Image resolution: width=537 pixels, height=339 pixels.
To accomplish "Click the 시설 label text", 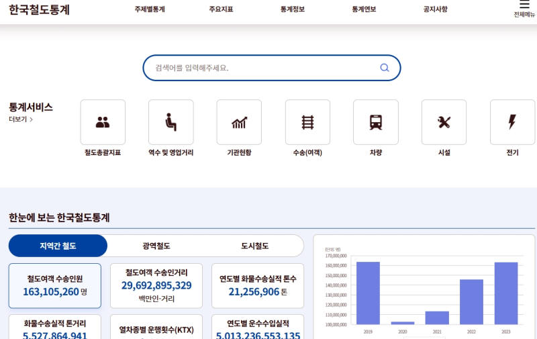I will tap(444, 153).
